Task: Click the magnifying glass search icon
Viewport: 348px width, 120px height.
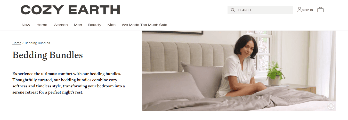Action: click(233, 10)
